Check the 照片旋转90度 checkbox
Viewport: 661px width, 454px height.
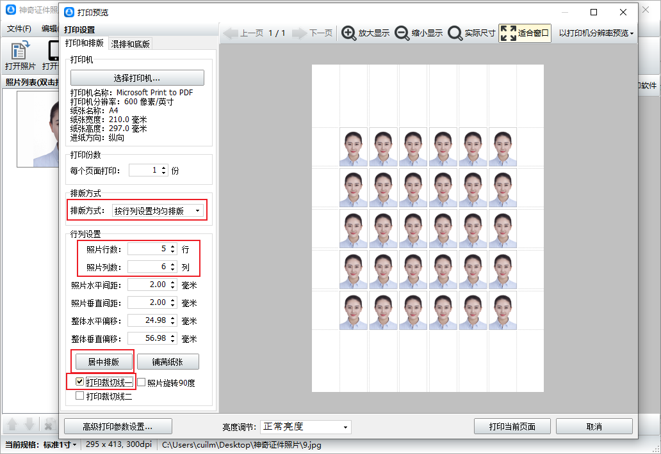click(142, 383)
